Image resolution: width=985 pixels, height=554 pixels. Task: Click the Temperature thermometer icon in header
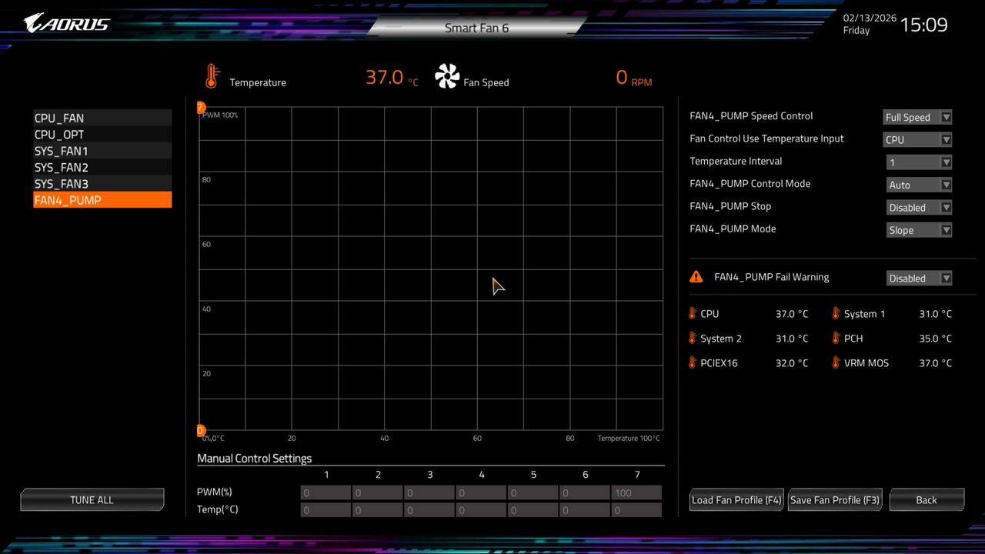tap(212, 75)
